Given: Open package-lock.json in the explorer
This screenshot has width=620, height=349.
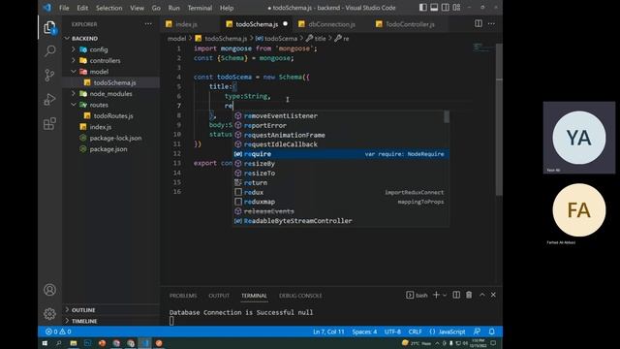Looking at the screenshot, I should coord(115,138).
